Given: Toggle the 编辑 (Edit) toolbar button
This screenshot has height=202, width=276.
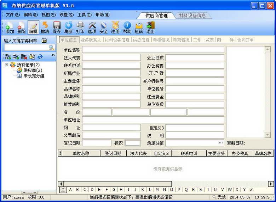Looking at the screenshot, I should [33, 27].
